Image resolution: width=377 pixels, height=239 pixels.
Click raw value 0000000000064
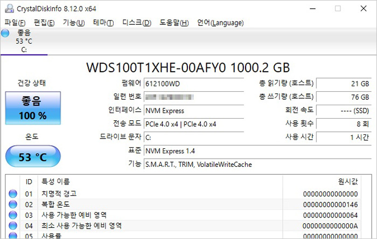pos(330,215)
